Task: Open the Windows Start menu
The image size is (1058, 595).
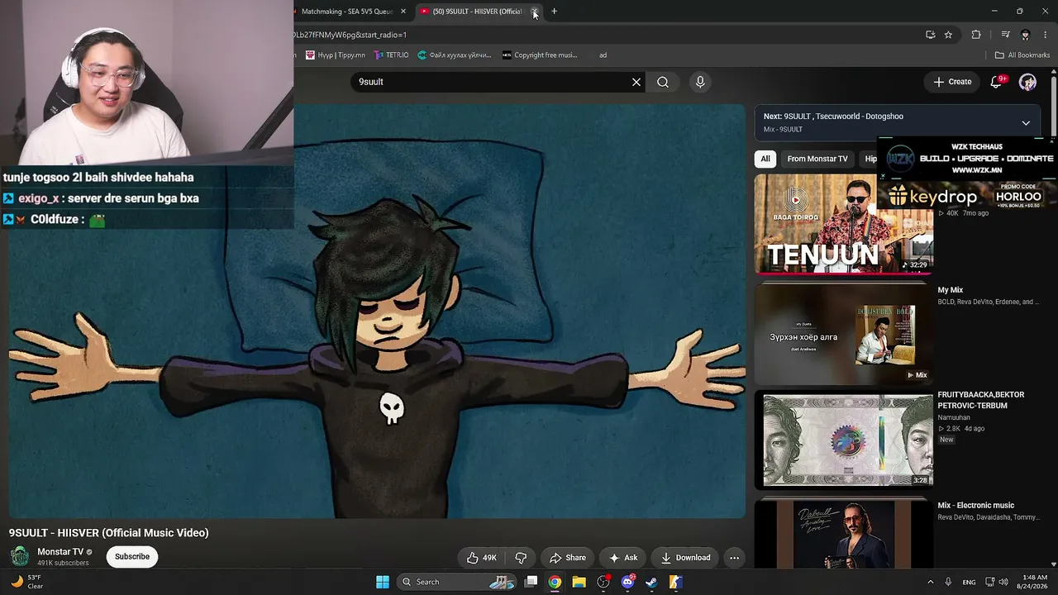Action: coord(383,582)
